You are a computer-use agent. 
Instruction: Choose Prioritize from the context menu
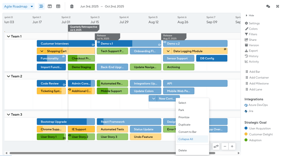[x=192, y=117]
